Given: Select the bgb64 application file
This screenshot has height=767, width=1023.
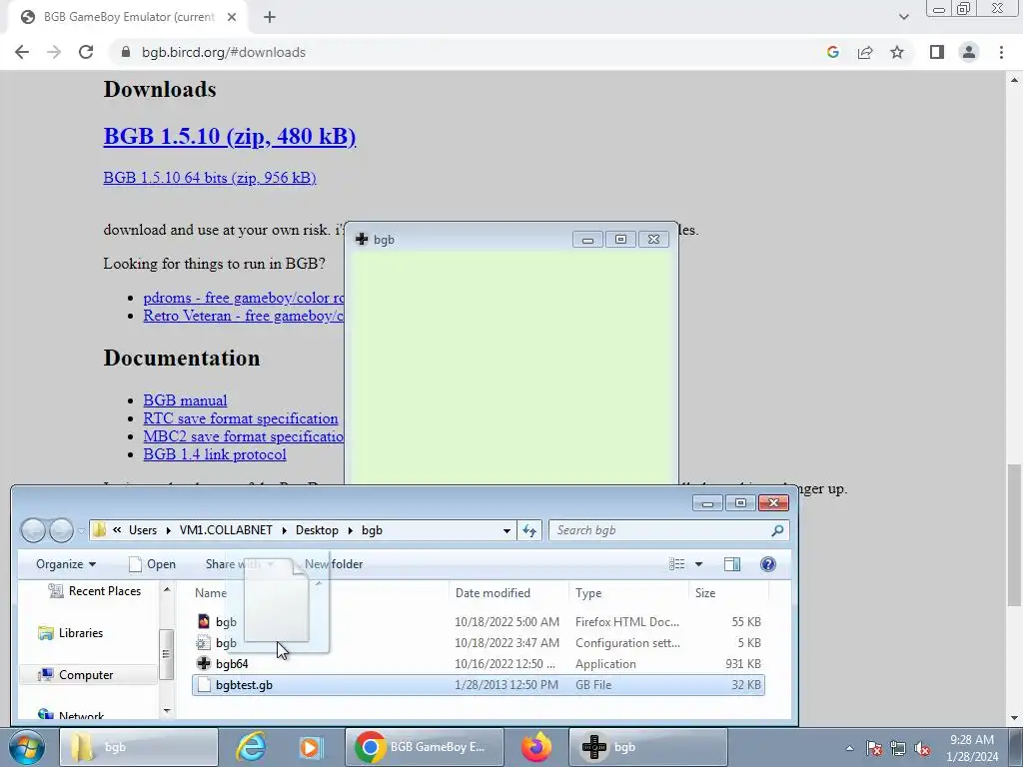Looking at the screenshot, I should point(479,664).
